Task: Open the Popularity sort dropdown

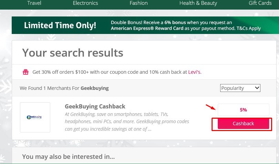Action: [240, 88]
